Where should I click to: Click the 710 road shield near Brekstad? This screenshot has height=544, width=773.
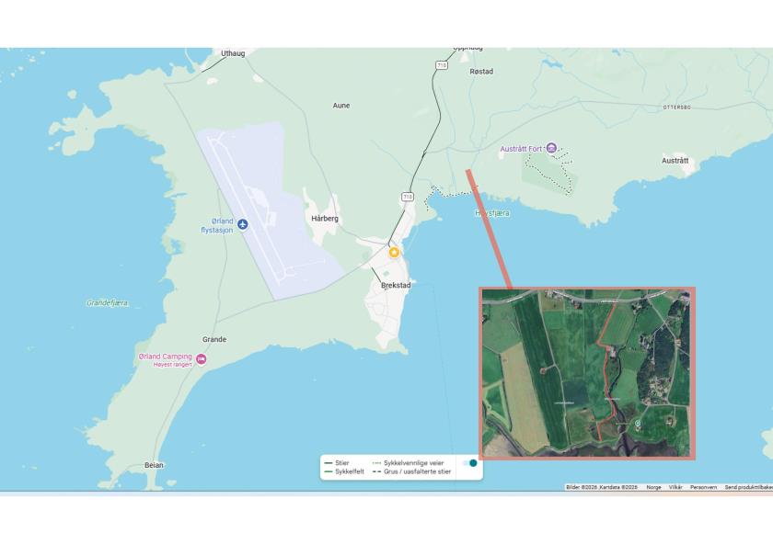click(x=407, y=197)
